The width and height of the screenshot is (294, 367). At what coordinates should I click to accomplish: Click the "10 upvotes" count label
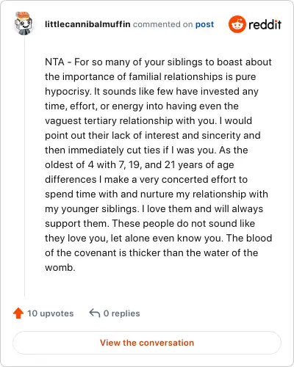[50, 313]
